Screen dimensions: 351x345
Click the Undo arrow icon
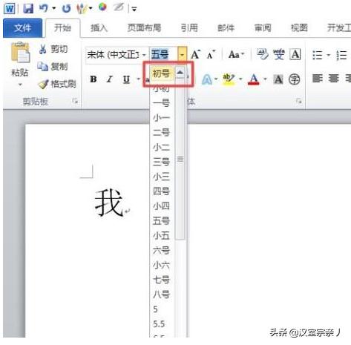44,8
